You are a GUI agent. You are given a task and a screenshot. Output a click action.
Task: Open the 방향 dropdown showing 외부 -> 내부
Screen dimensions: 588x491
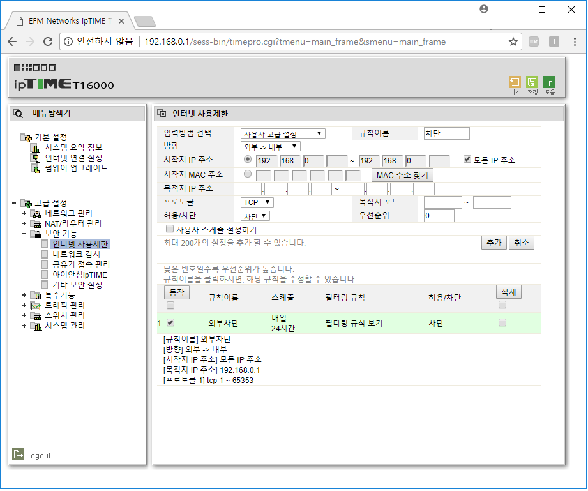coord(271,147)
